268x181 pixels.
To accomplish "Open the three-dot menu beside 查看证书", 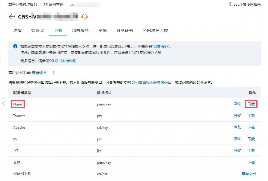I will (53, 73).
